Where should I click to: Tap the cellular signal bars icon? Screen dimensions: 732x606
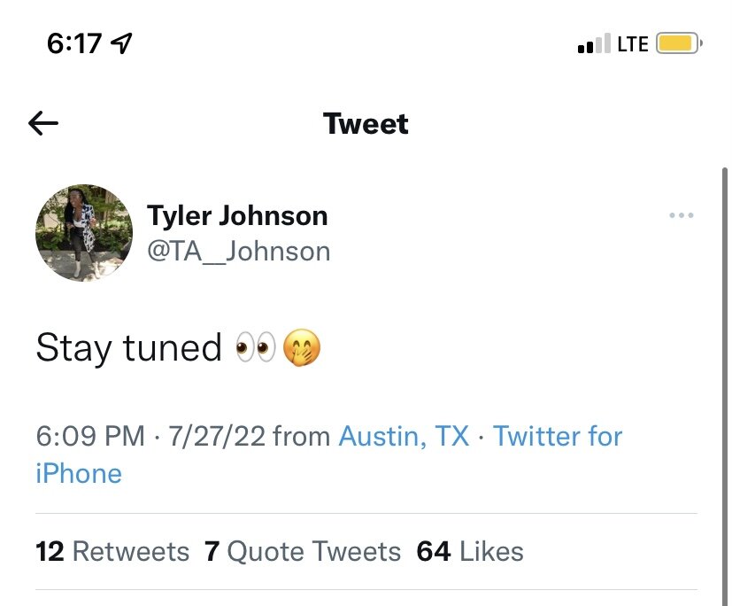(x=593, y=43)
